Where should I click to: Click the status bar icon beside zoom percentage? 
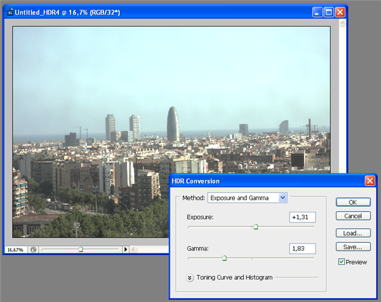point(33,250)
